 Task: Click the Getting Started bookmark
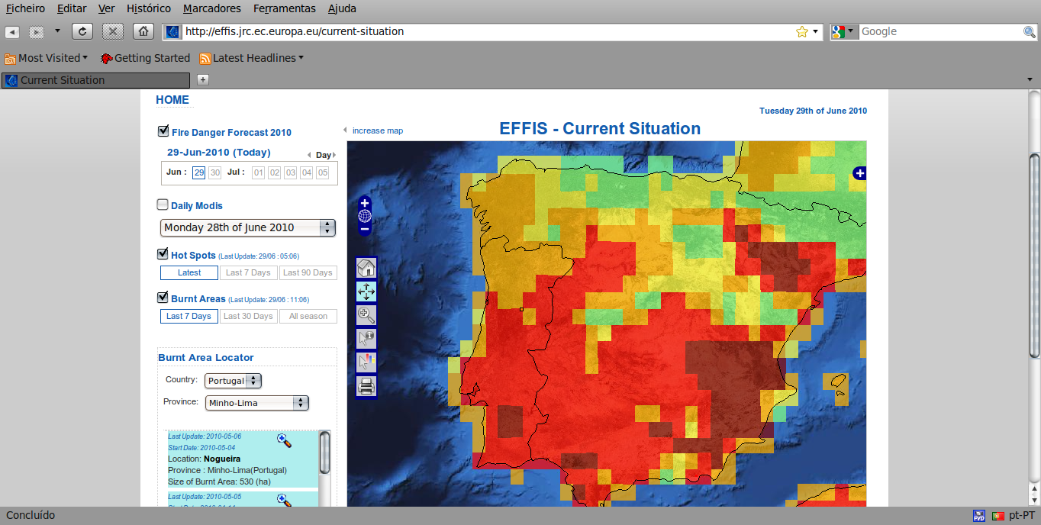(x=146, y=58)
